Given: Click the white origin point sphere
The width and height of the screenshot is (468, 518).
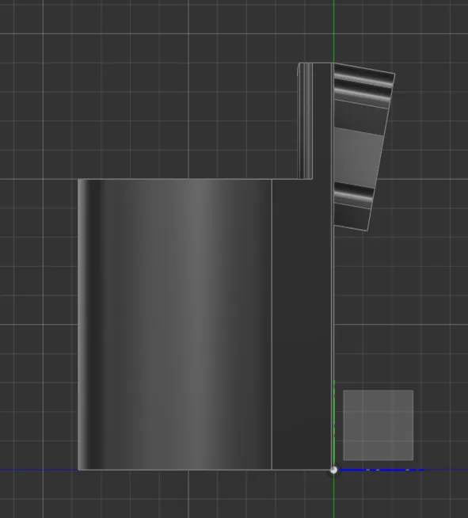Looking at the screenshot, I should click(333, 470).
